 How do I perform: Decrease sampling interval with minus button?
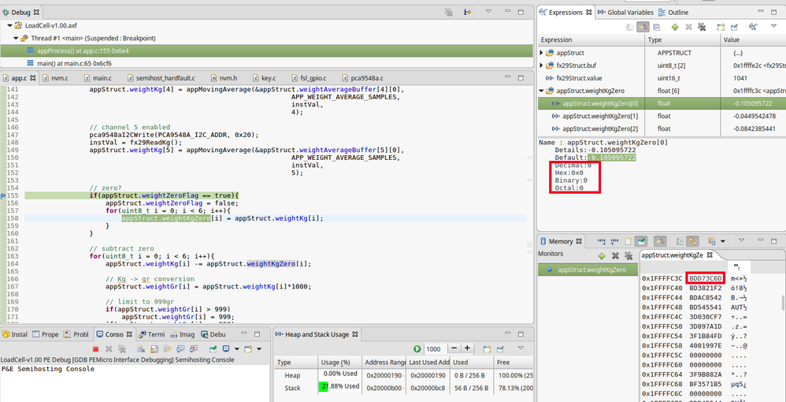(454, 348)
